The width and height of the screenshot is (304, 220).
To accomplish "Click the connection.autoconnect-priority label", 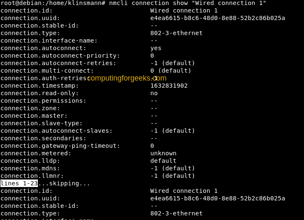I will tap(60, 56).
